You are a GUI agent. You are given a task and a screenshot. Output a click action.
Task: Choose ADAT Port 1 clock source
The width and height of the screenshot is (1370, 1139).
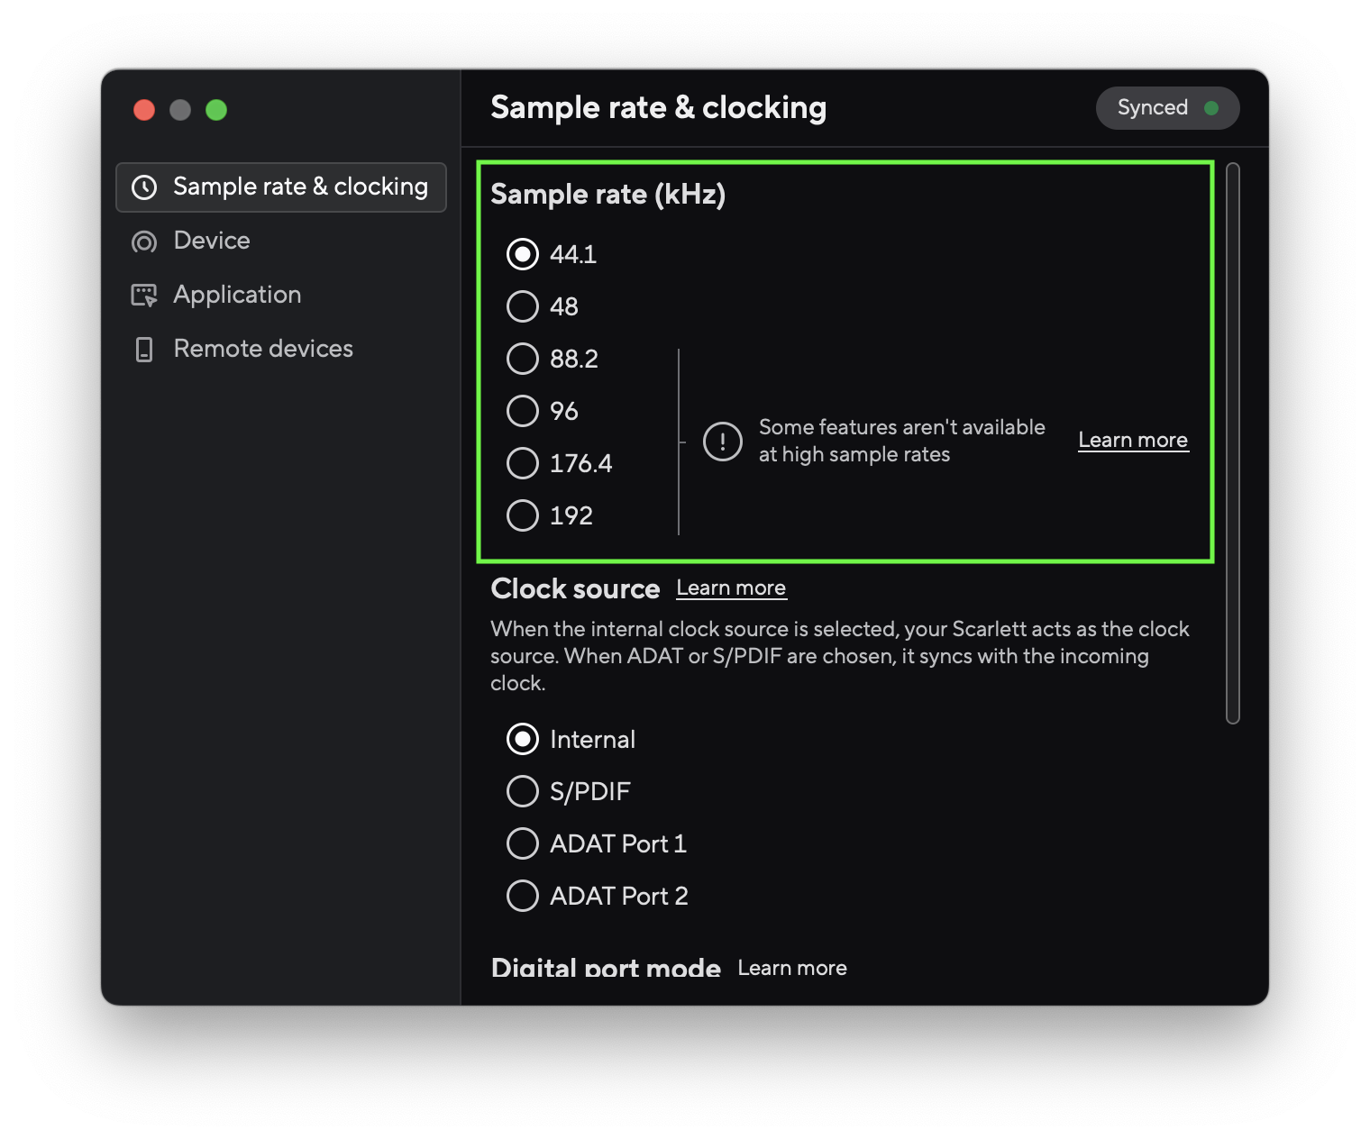pos(523,843)
